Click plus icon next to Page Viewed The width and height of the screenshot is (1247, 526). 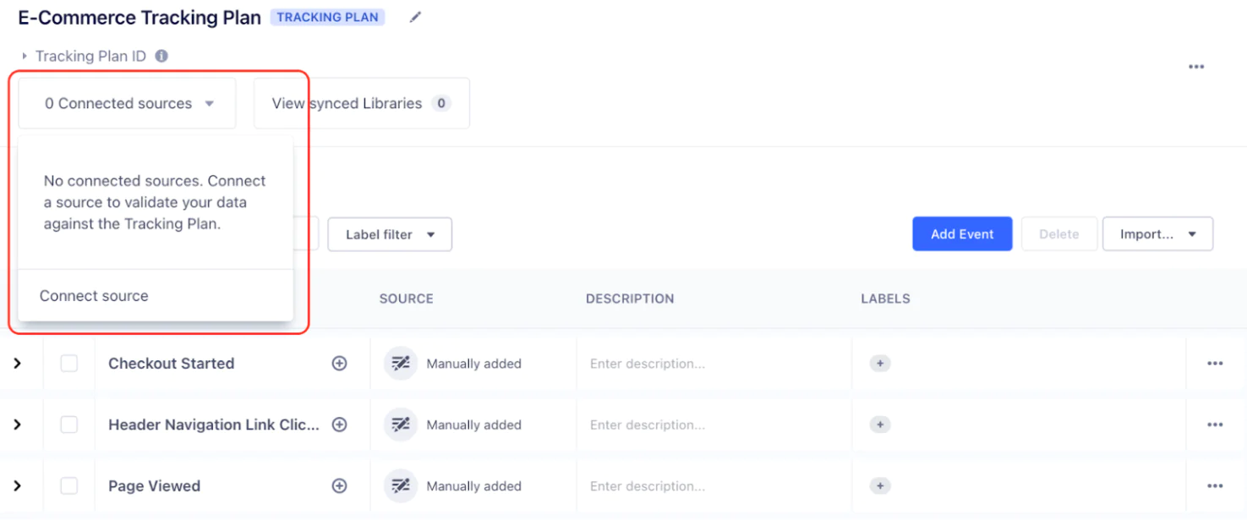click(339, 486)
